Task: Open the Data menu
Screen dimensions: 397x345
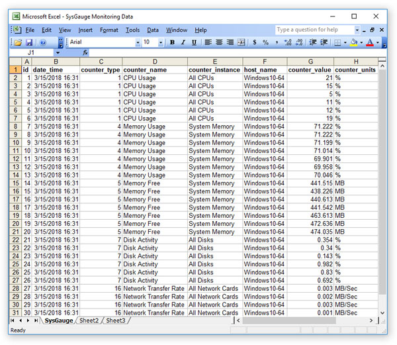Action: tap(153, 30)
